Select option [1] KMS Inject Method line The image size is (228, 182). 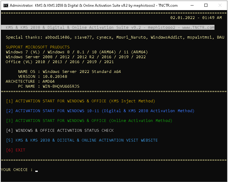tap(81, 101)
